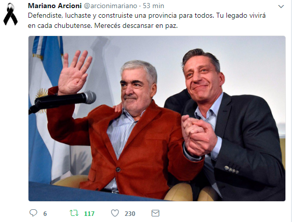Open the black ribbon profile avatar
The height and width of the screenshot is (222, 292).
click(x=10, y=14)
